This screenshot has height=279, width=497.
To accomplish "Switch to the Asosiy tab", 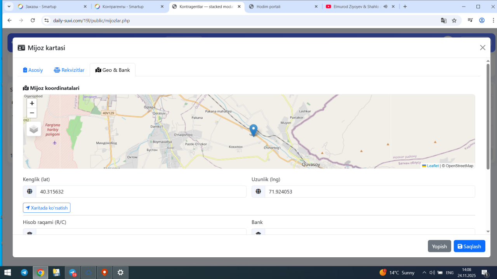I will 33,70.
